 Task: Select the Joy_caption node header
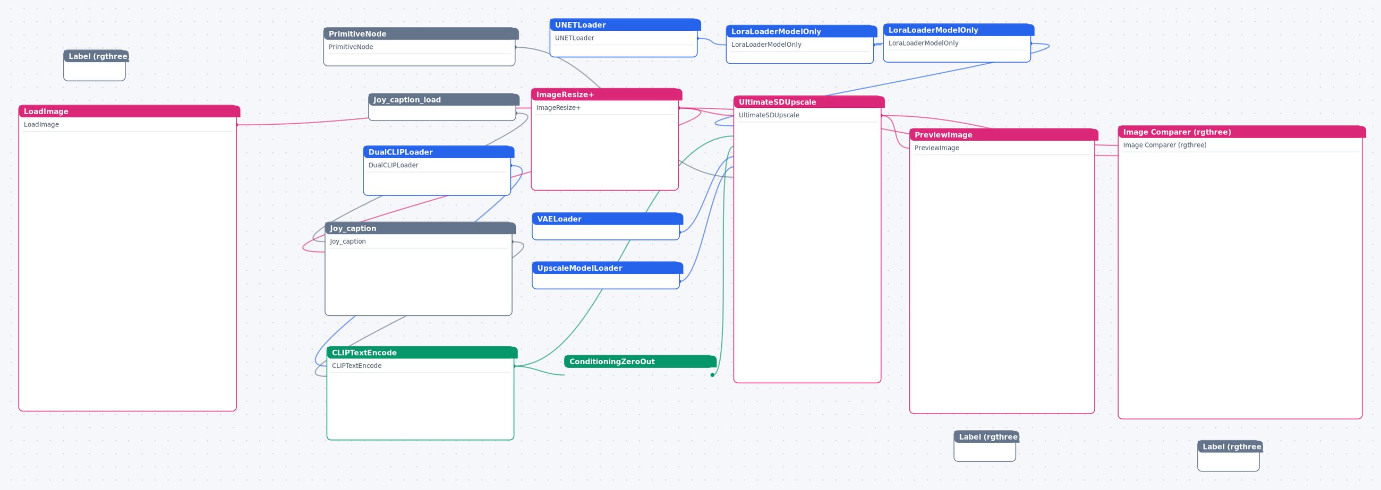[420, 228]
